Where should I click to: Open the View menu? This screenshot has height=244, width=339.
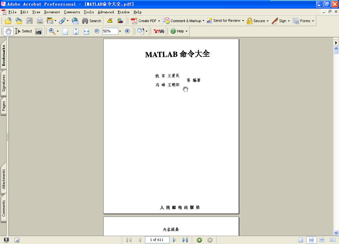click(x=36, y=12)
